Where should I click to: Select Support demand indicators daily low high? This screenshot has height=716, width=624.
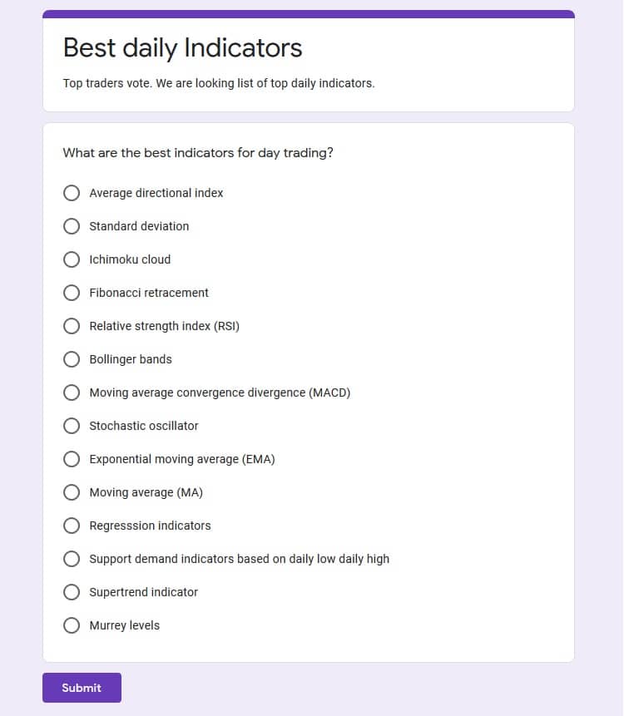click(72, 559)
